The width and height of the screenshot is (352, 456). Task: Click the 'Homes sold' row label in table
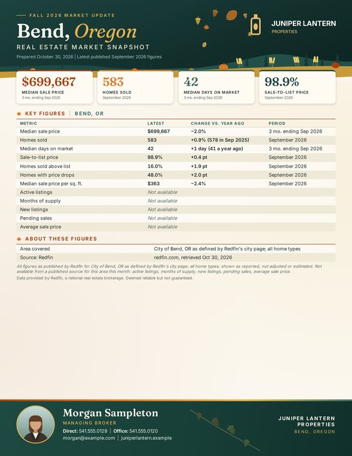[33, 140]
